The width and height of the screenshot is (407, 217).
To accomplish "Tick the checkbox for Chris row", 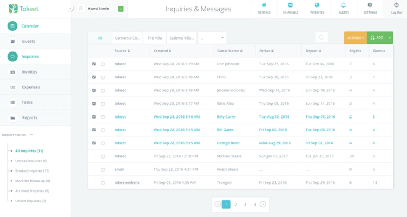I will tap(103, 77).
